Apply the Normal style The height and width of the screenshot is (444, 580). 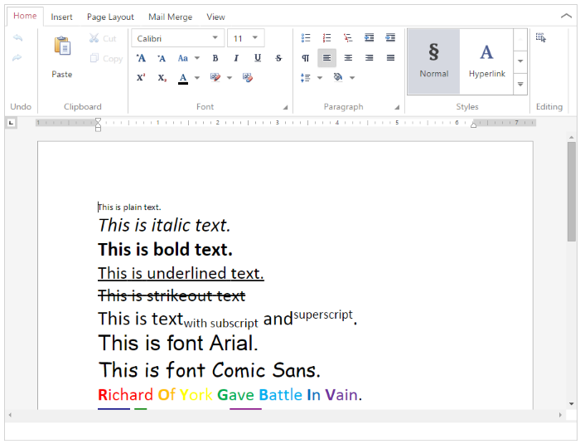point(434,61)
